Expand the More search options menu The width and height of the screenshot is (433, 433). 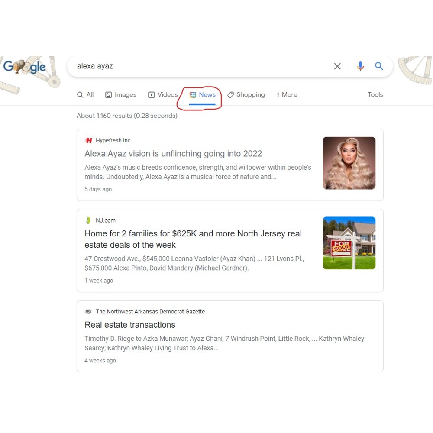[x=287, y=95]
